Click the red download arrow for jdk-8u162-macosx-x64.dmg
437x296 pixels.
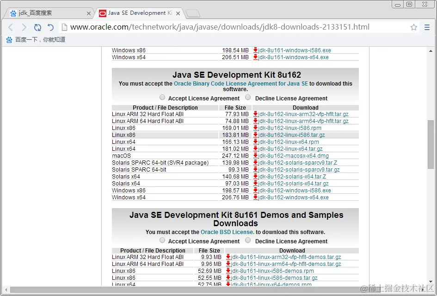255,156
